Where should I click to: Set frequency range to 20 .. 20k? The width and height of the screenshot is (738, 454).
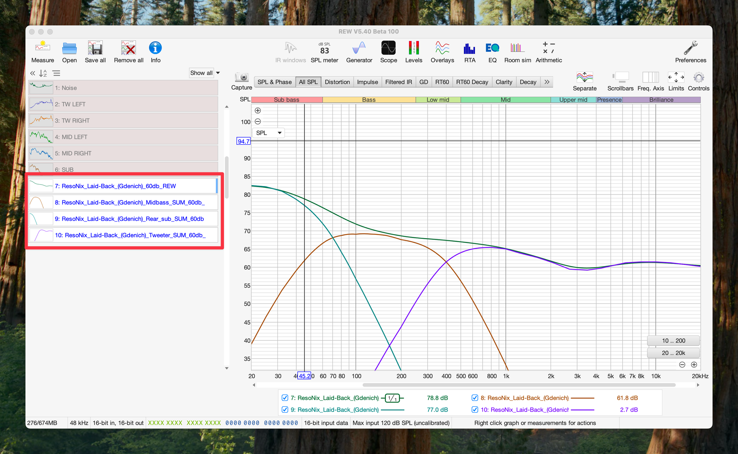(x=673, y=353)
